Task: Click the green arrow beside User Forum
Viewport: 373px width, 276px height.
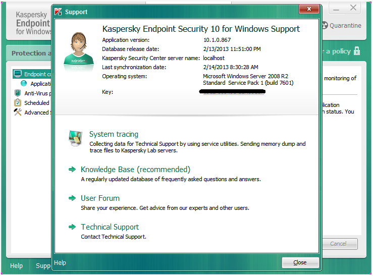Action: [x=72, y=198]
